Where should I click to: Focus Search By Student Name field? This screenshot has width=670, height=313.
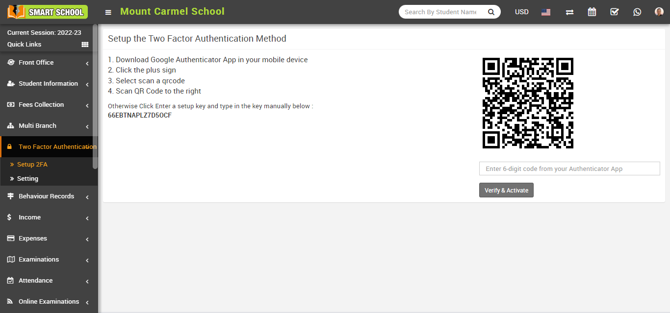coord(440,12)
